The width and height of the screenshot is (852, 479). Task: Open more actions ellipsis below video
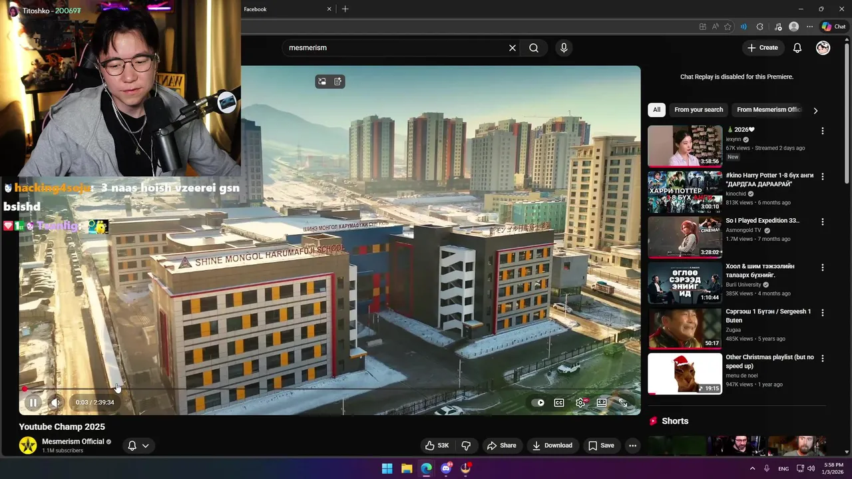[633, 446]
